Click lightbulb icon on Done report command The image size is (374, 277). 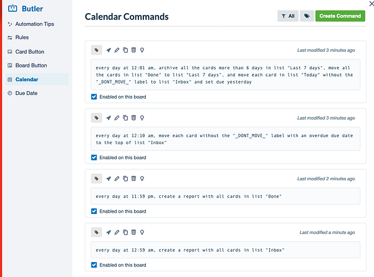point(142,179)
